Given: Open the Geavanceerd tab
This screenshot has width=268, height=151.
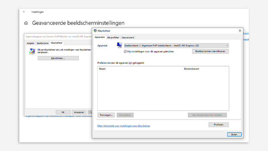Looking at the screenshot, I should [x=128, y=37].
